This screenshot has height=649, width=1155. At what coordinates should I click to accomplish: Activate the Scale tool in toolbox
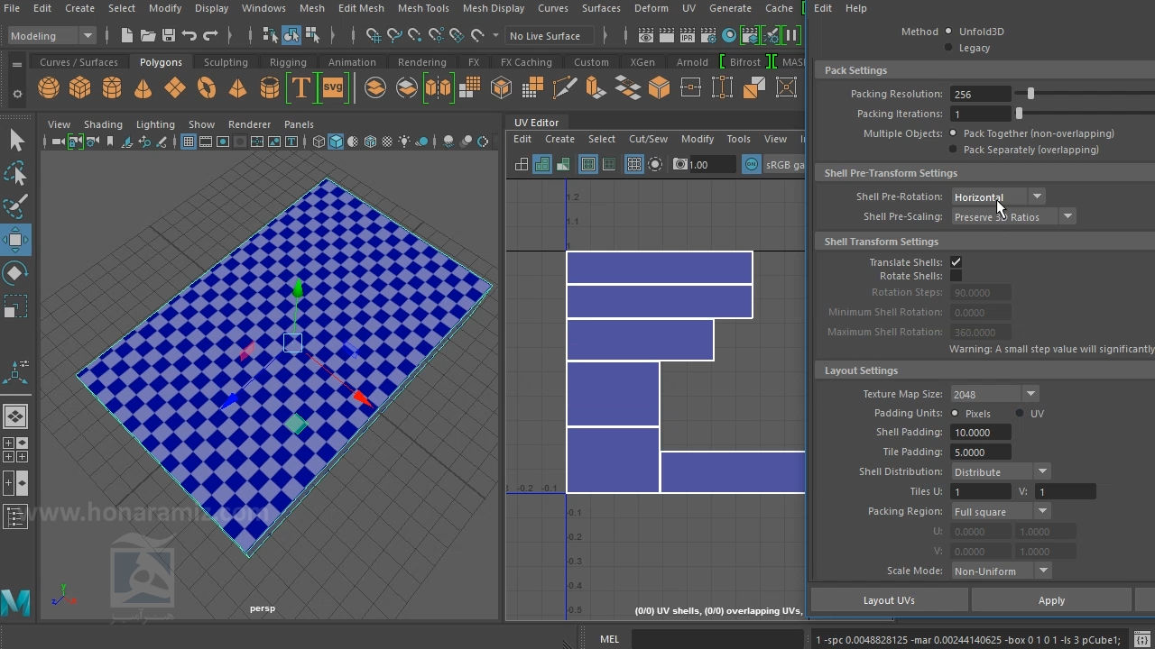tap(16, 306)
